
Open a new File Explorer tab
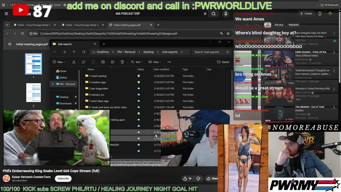(x=104, y=44)
